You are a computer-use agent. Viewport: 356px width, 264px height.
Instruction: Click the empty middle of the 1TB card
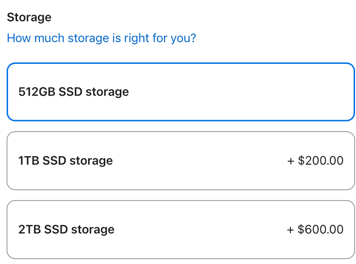[199, 161]
